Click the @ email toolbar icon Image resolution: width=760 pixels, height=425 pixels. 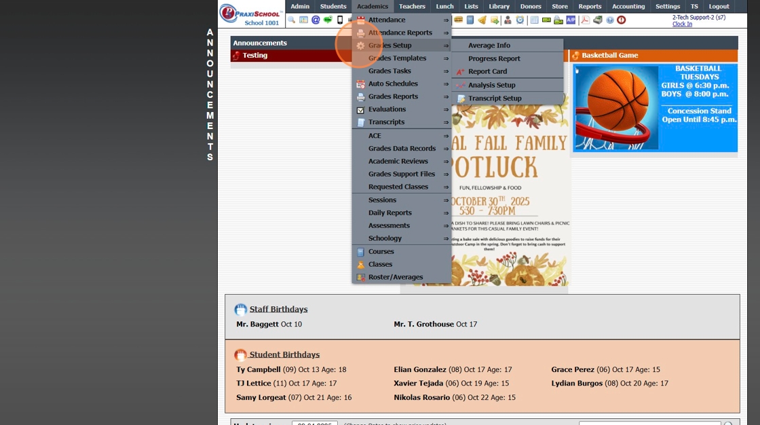316,20
